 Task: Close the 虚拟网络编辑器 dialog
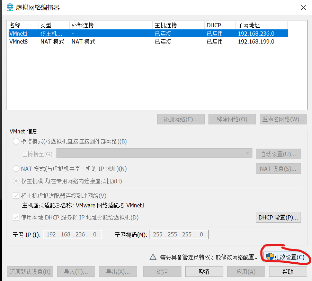pyautogui.click(x=303, y=7)
